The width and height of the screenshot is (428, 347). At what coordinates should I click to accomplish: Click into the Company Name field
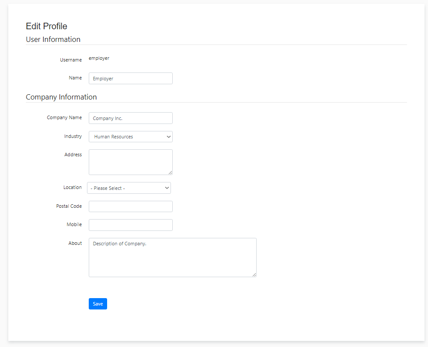pyautogui.click(x=130, y=118)
